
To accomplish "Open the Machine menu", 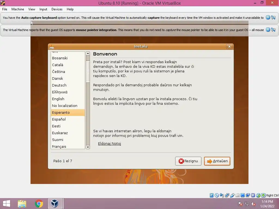I will 18,9.
